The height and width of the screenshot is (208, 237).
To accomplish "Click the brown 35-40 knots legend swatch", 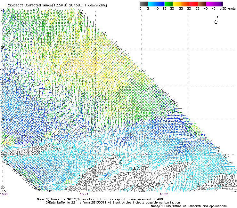I will (x=202, y=4).
